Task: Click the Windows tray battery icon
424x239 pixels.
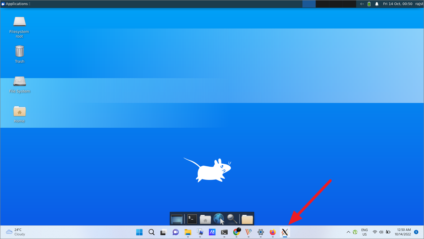Action: (x=388, y=232)
